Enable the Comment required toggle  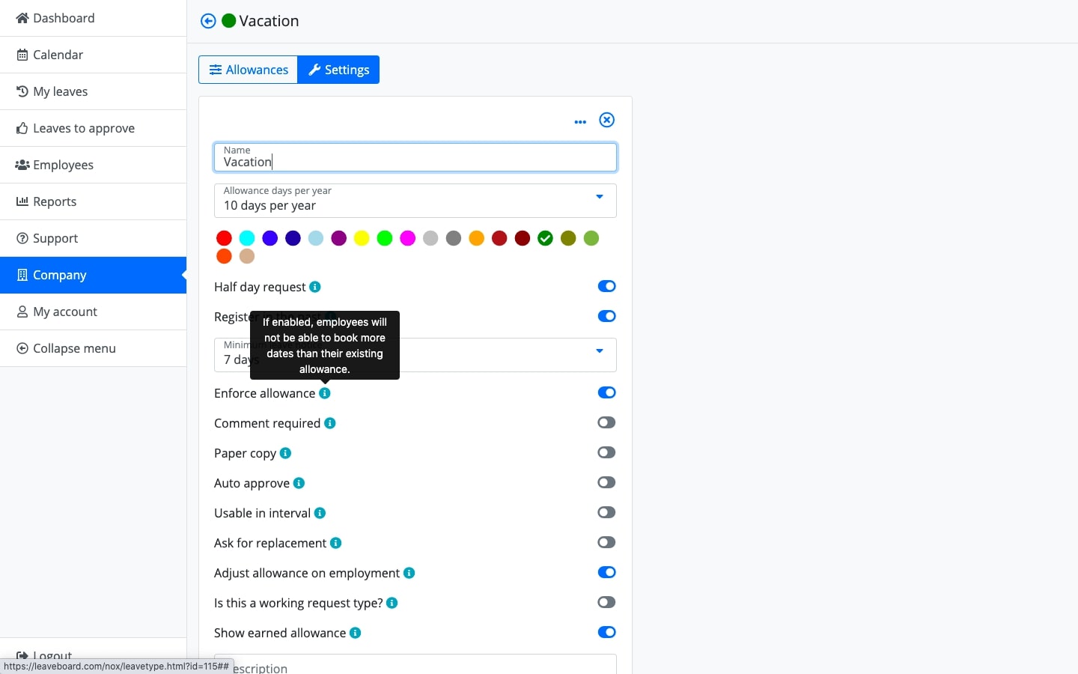point(606,422)
